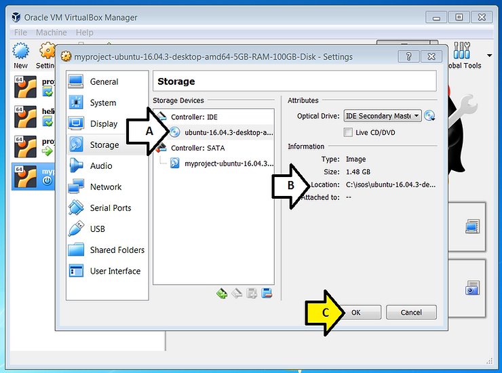This screenshot has height=373, width=502.
Task: Open the Optical Drive dropdown
Action: pos(382,115)
